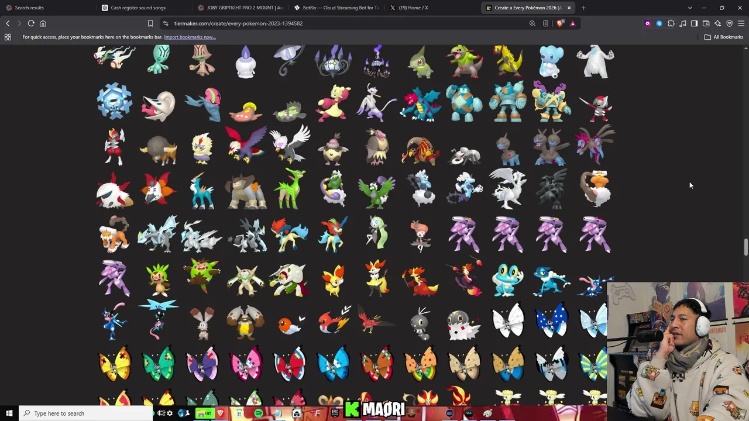Select the Cubchoo image

click(x=551, y=61)
